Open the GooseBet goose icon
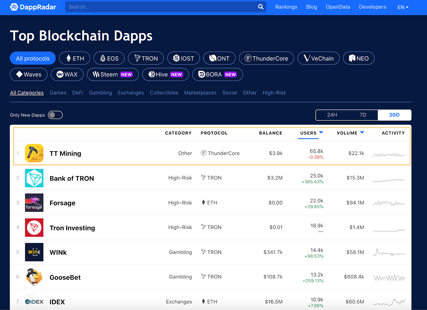The image size is (427, 310). pyautogui.click(x=34, y=277)
